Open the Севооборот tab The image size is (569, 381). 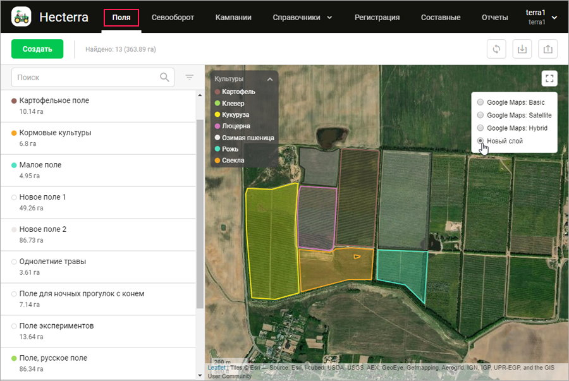173,17
